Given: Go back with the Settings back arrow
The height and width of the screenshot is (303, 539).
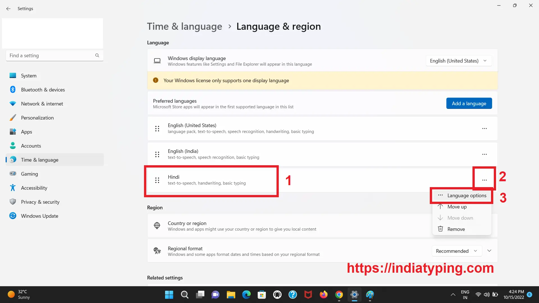Looking at the screenshot, I should point(8,9).
